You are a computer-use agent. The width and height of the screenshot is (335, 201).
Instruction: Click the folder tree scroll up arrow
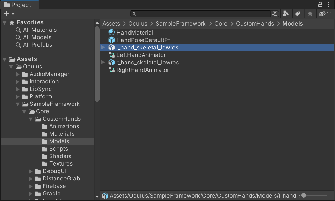(x=97, y=23)
